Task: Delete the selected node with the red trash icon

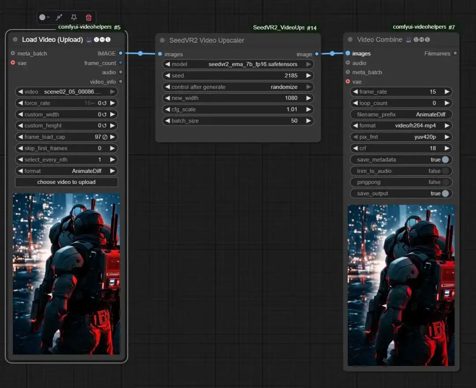Action: (89, 18)
